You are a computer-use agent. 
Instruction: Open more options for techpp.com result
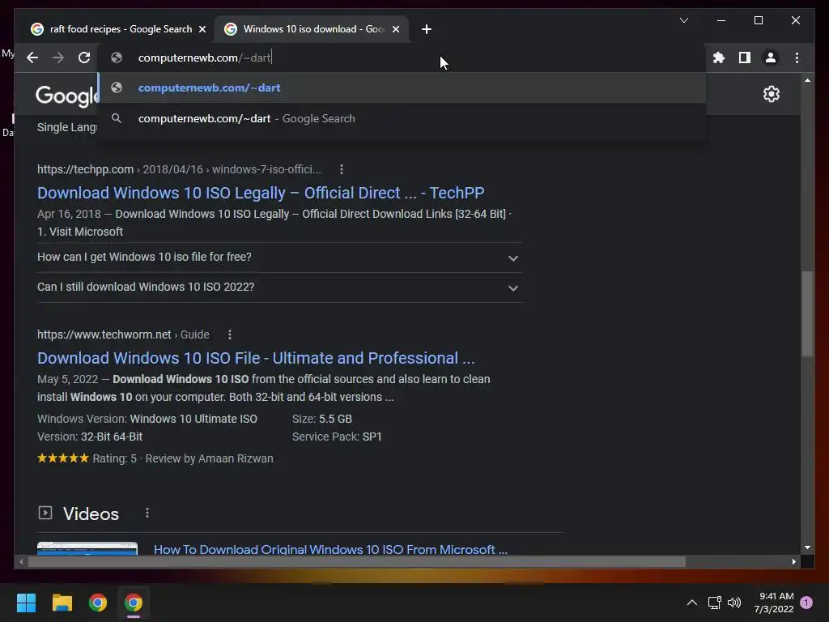click(x=341, y=169)
